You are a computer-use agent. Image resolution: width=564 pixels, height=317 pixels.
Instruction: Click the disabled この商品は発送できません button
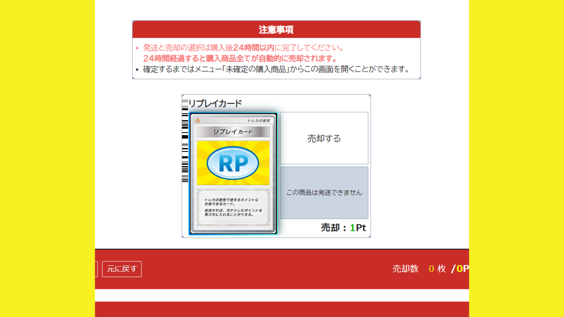click(324, 193)
